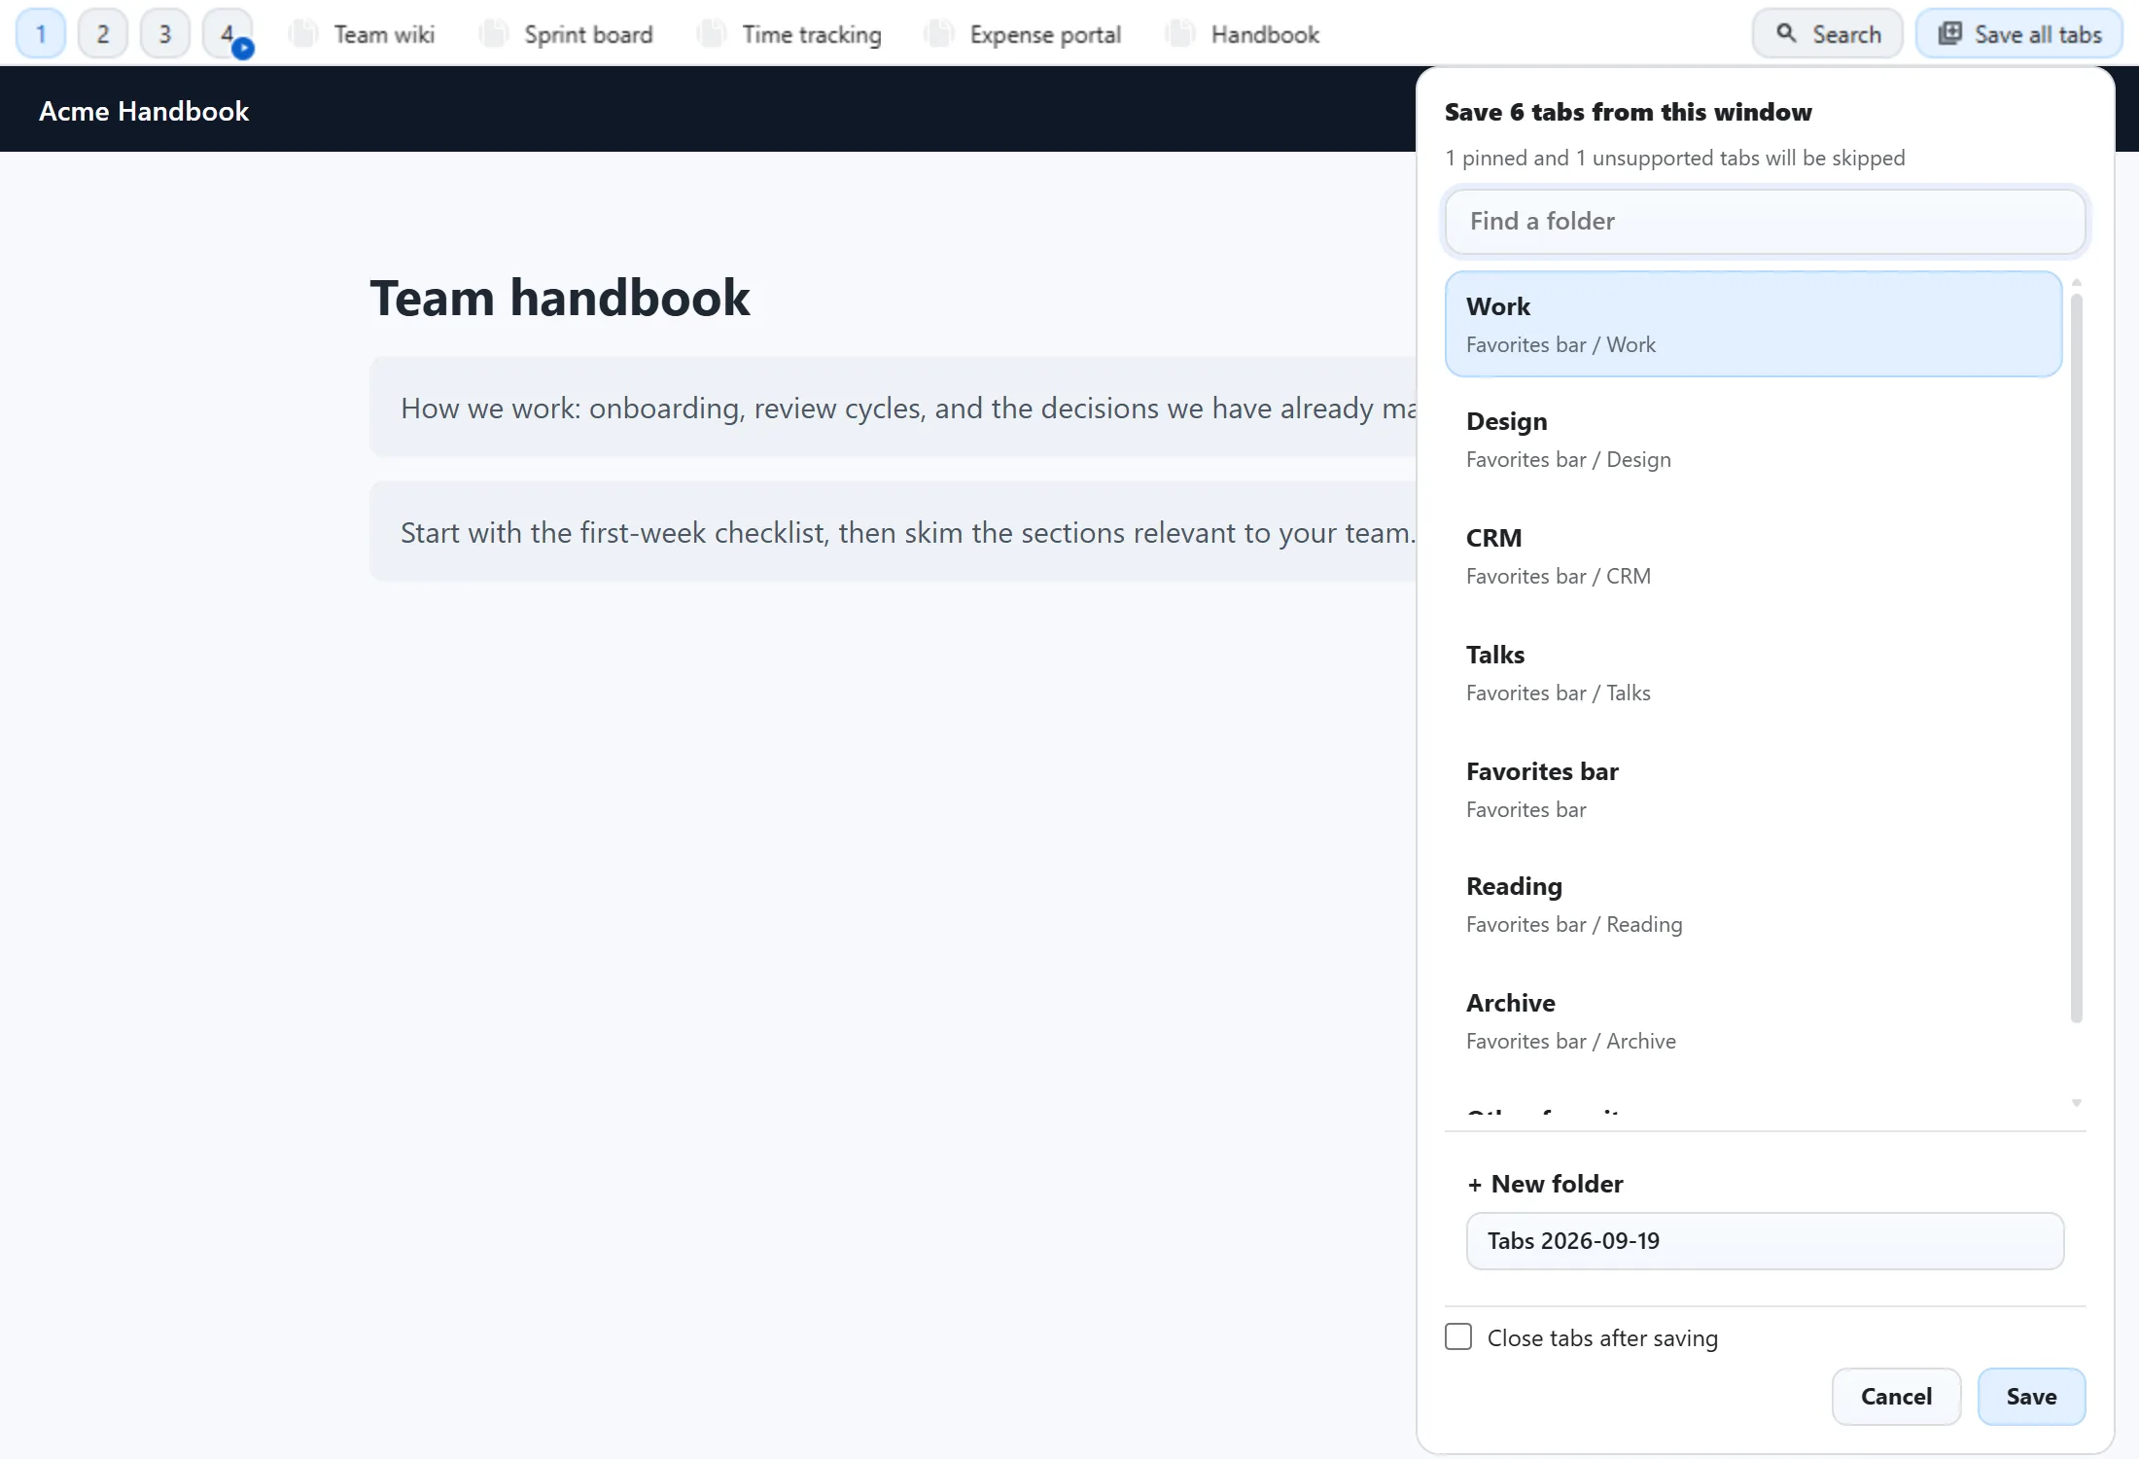The width and height of the screenshot is (2139, 1459).
Task: Open the Search button in toolbar
Action: [1828, 34]
